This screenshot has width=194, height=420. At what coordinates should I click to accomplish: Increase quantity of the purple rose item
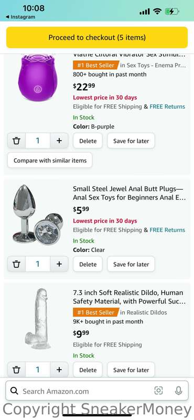click(59, 141)
